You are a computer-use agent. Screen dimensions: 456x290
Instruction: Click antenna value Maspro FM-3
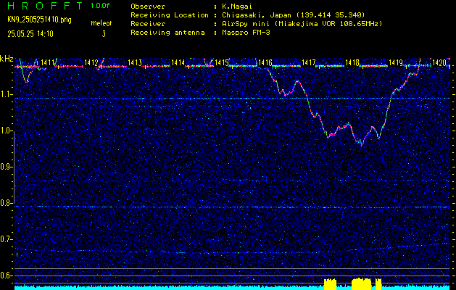click(246, 33)
